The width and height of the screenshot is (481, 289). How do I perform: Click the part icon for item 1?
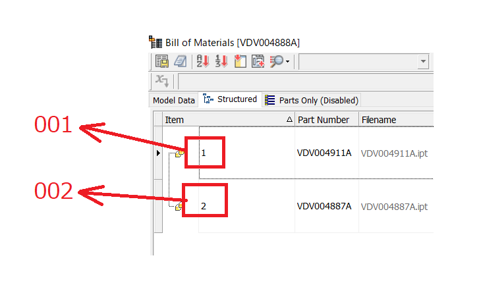click(179, 153)
